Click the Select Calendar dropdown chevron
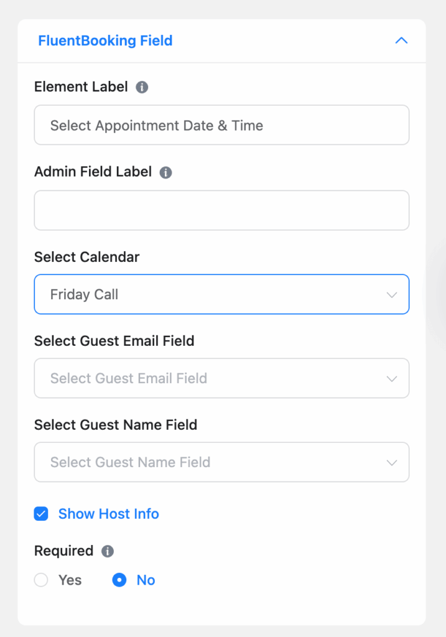 (392, 294)
